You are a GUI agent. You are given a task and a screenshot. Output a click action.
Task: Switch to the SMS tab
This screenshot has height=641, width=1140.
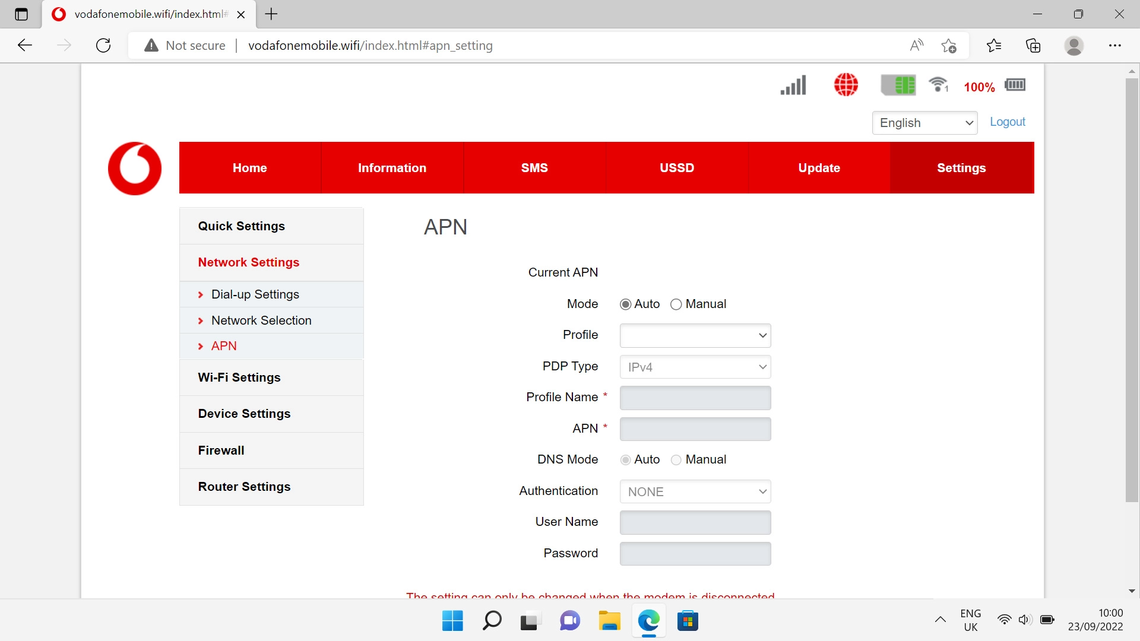[534, 168]
